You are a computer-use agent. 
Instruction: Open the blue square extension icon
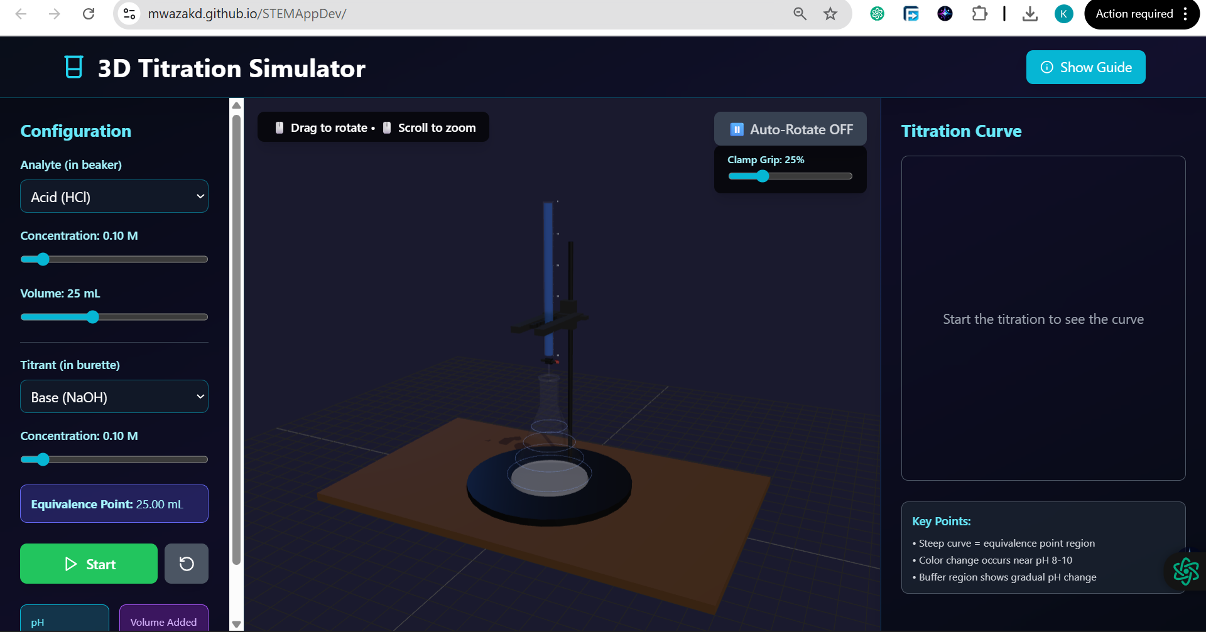[911, 14]
